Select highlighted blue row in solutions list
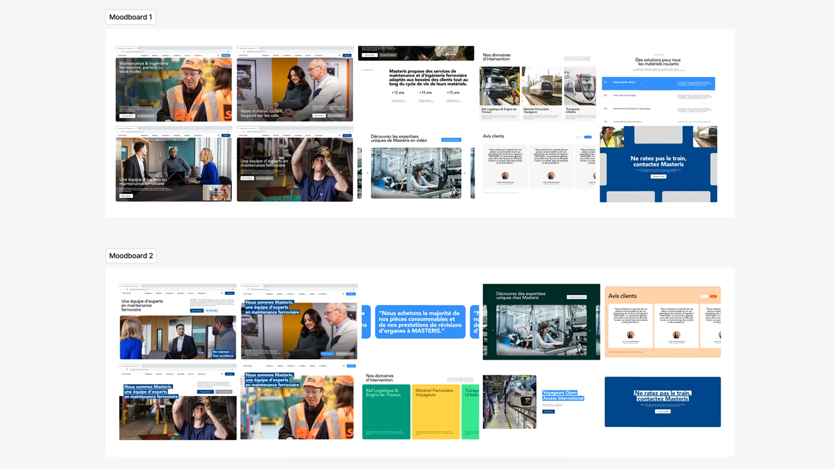Viewport: 834px width, 469px height. [658, 83]
